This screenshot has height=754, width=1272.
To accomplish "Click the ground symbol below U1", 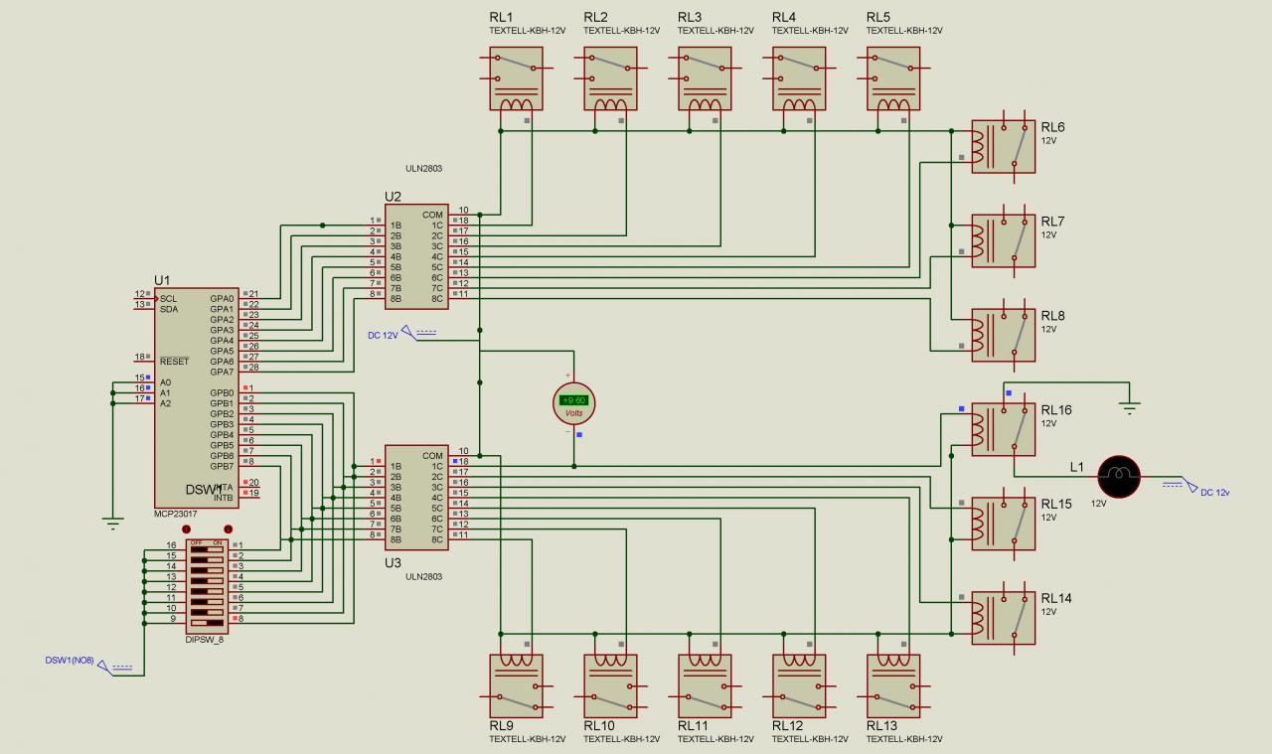I will (x=111, y=522).
